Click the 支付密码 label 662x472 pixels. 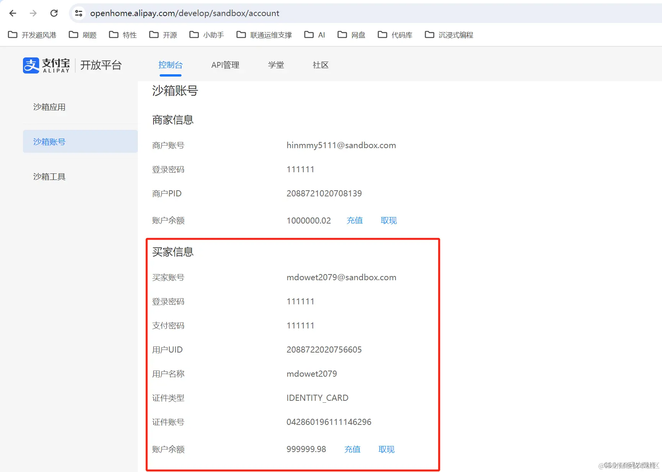168,326
